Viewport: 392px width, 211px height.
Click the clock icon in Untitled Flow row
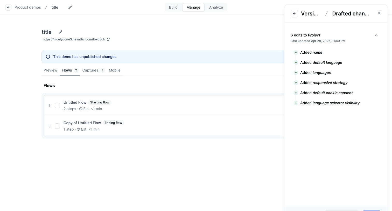coord(81,109)
